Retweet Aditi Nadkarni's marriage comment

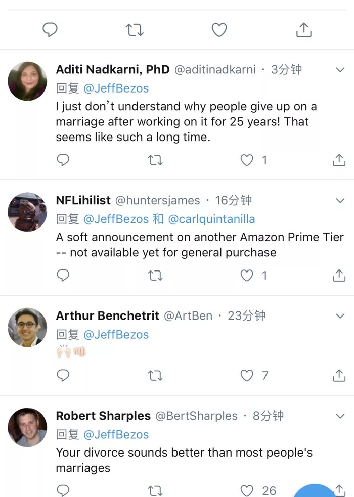click(x=155, y=160)
